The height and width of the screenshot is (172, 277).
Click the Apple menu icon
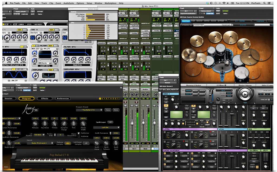point(6,3)
